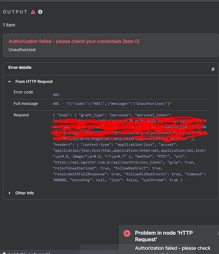Image resolution: width=219 pixels, height=254 pixels.
Task: Open the info icon next to OUTPUT
Action: coord(40,12)
